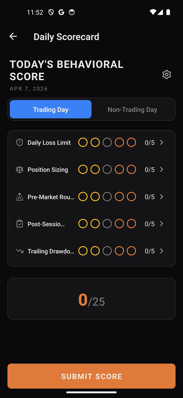Select the scales icon next to Position Sizing
The width and height of the screenshot is (183, 398).
[x=19, y=170]
